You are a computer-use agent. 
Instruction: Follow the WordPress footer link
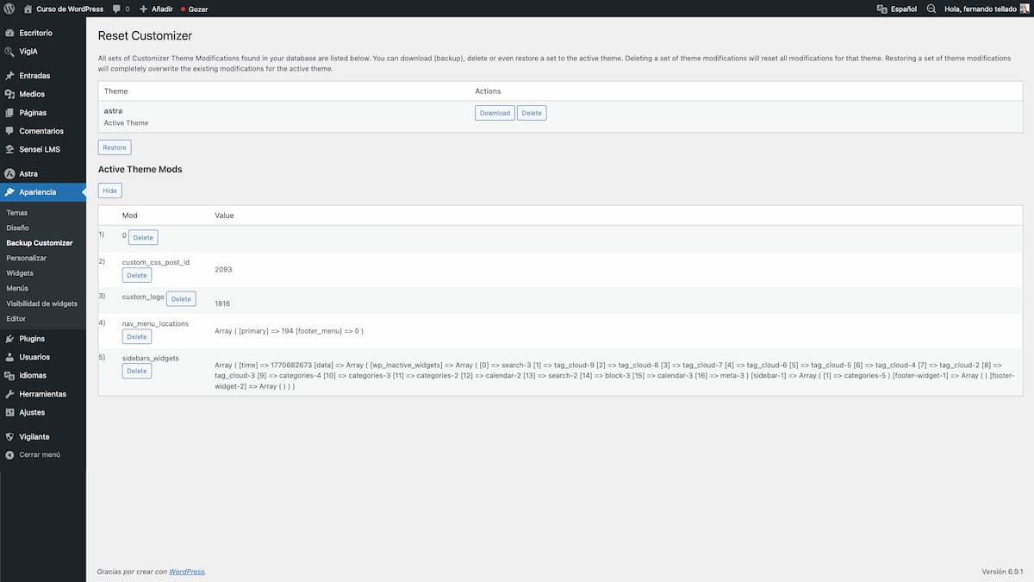(187, 572)
